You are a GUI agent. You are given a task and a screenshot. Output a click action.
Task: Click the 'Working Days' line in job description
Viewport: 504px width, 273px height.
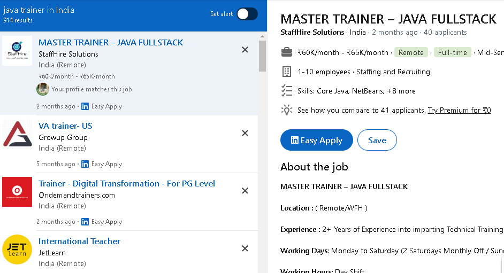coord(392,251)
